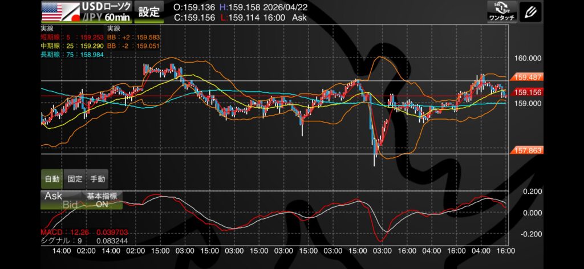Click the 160.000 level on price axis
This screenshot has width=584, height=269.
(x=528, y=58)
